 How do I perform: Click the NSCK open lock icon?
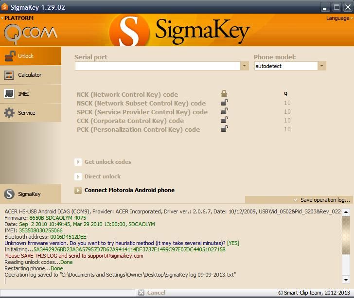pos(224,102)
